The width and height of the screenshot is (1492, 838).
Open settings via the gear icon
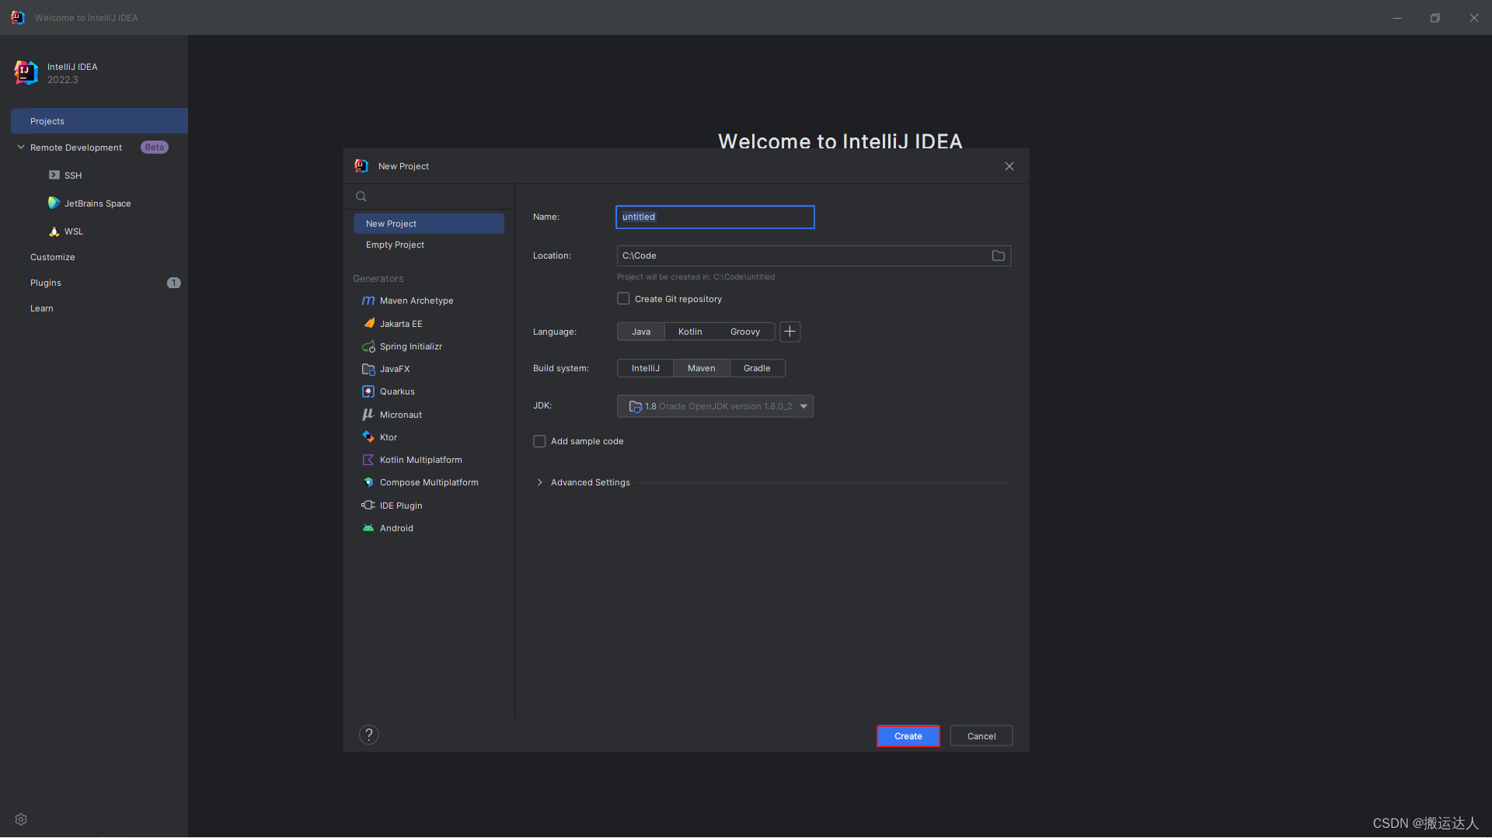pyautogui.click(x=21, y=819)
